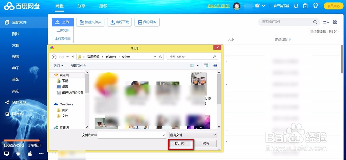Screen dimensions: 346x160
Task: Click 客户端下载 link
Action: [281, 6]
